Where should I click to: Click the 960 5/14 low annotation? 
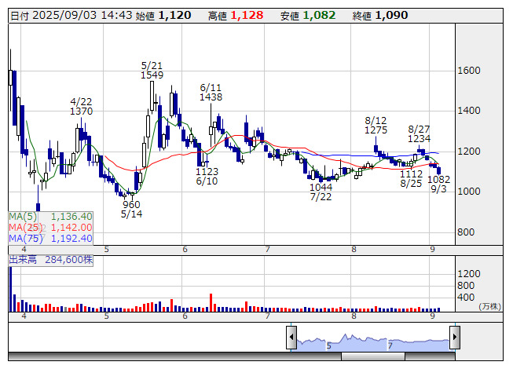point(131,210)
